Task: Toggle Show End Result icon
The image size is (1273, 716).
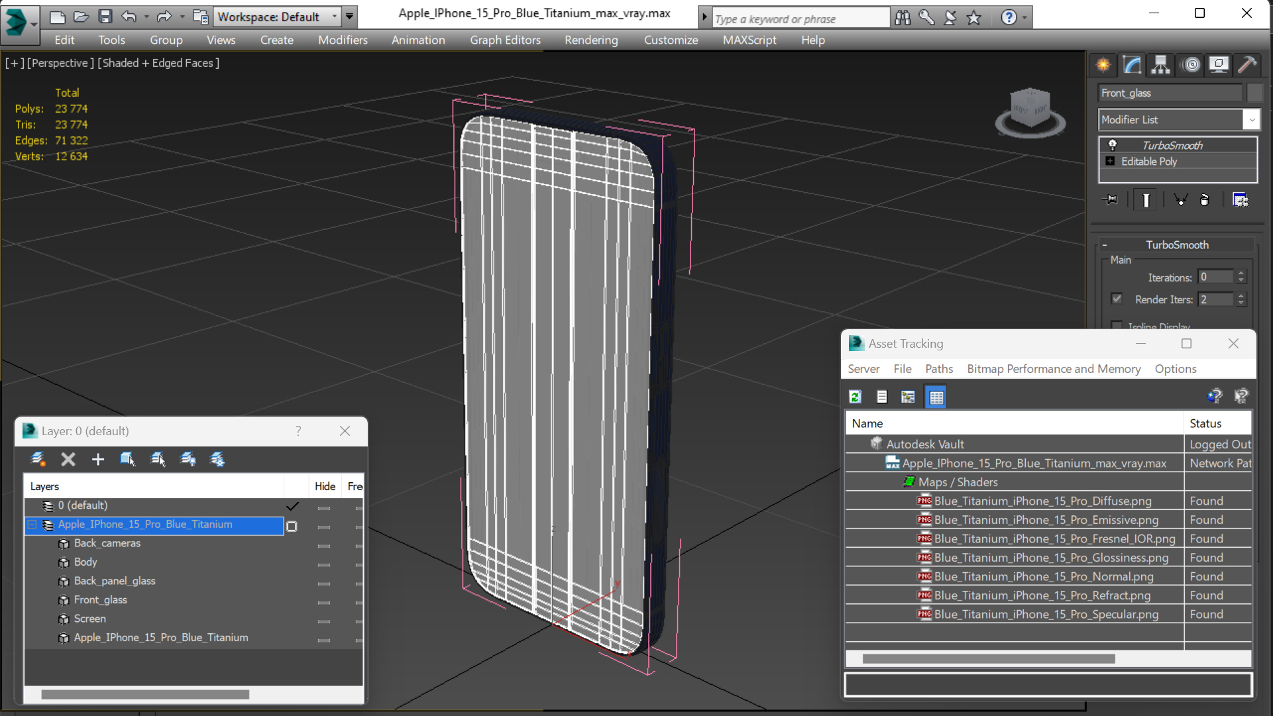Action: click(1146, 199)
